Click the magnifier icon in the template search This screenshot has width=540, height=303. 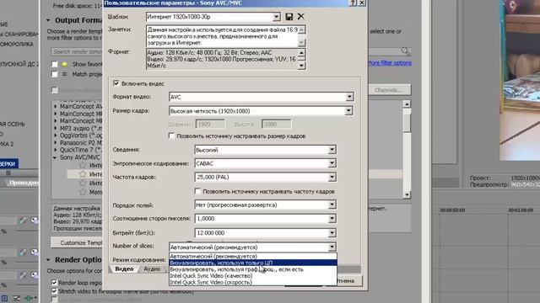(406, 51)
